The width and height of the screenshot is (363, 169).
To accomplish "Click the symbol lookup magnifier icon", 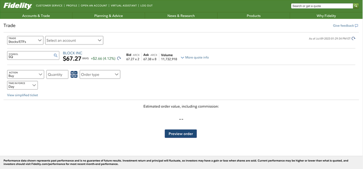I will [56, 56].
